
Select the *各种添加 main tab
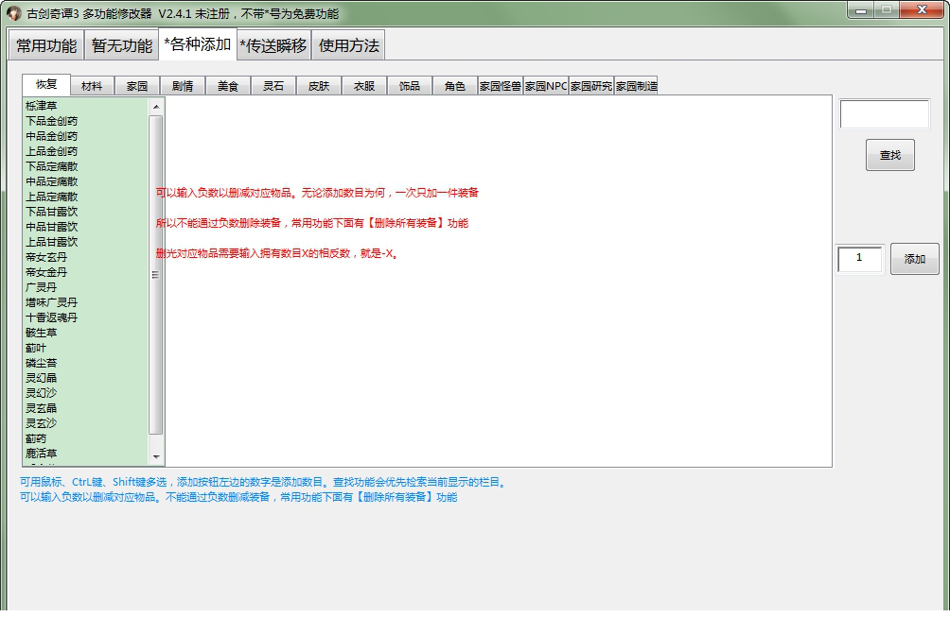[x=198, y=44]
